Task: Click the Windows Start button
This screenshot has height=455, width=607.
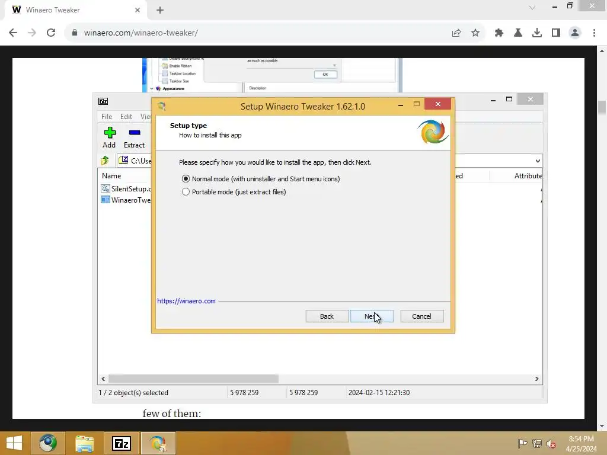Action: pyautogui.click(x=14, y=443)
